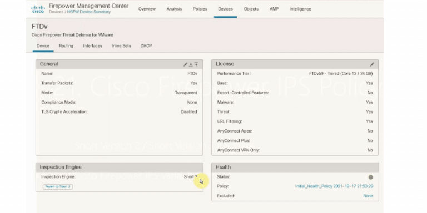Click the Health panel header

coord(295,167)
